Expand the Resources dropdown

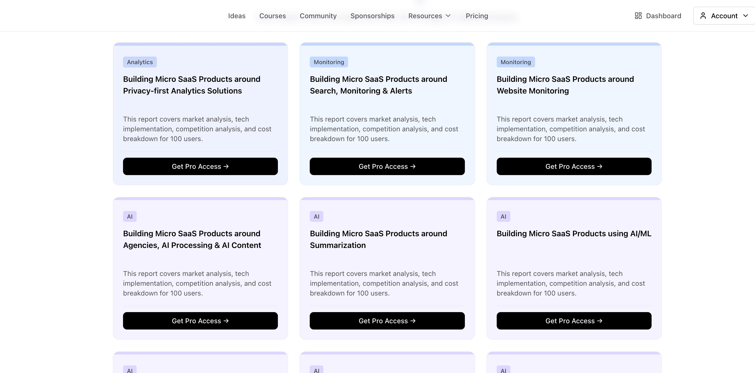tap(429, 16)
